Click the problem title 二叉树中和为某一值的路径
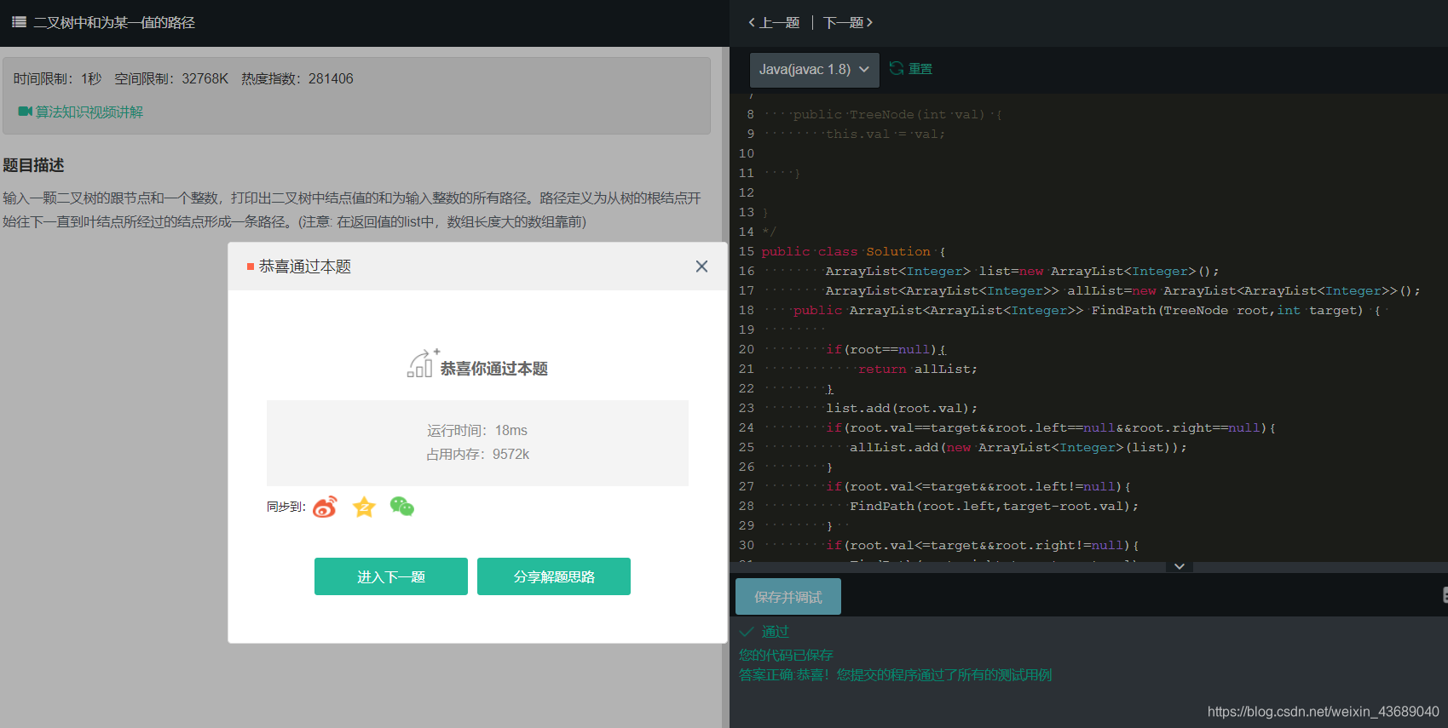The height and width of the screenshot is (728, 1448). [114, 22]
